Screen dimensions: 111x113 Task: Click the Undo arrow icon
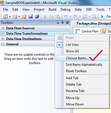click(66, 17)
